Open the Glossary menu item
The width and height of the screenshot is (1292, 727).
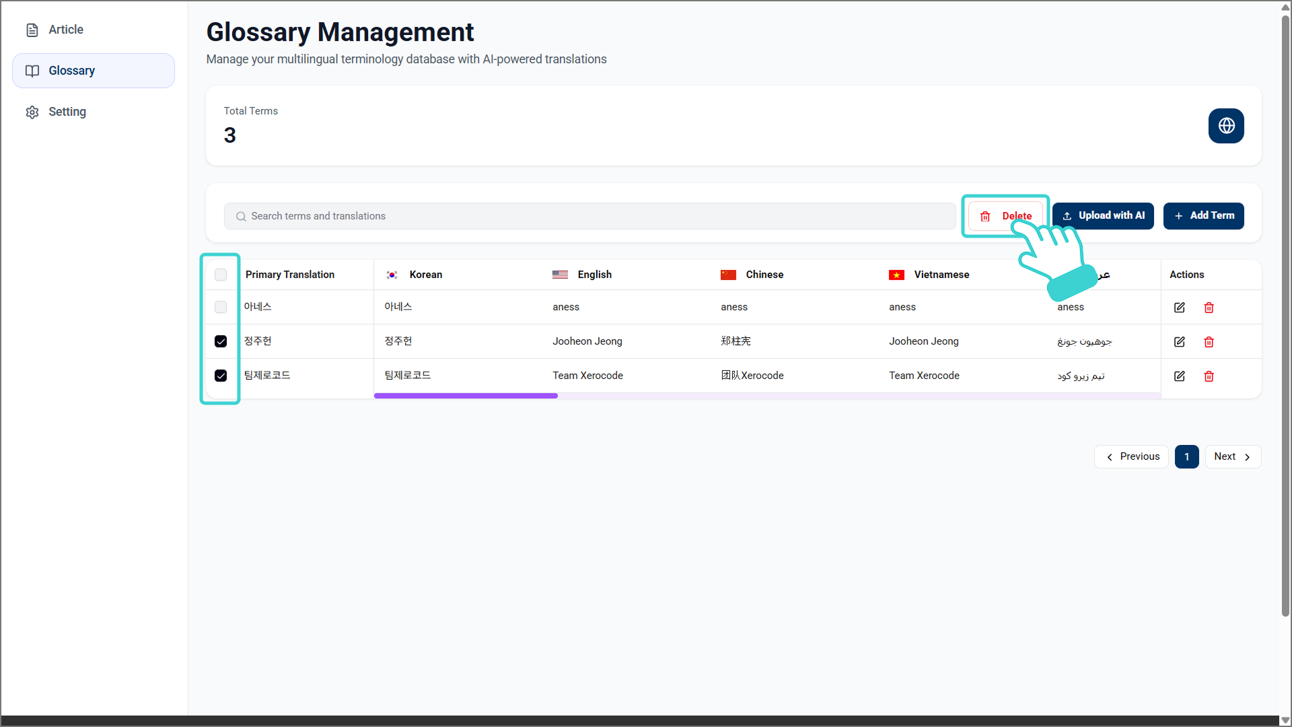click(x=71, y=71)
